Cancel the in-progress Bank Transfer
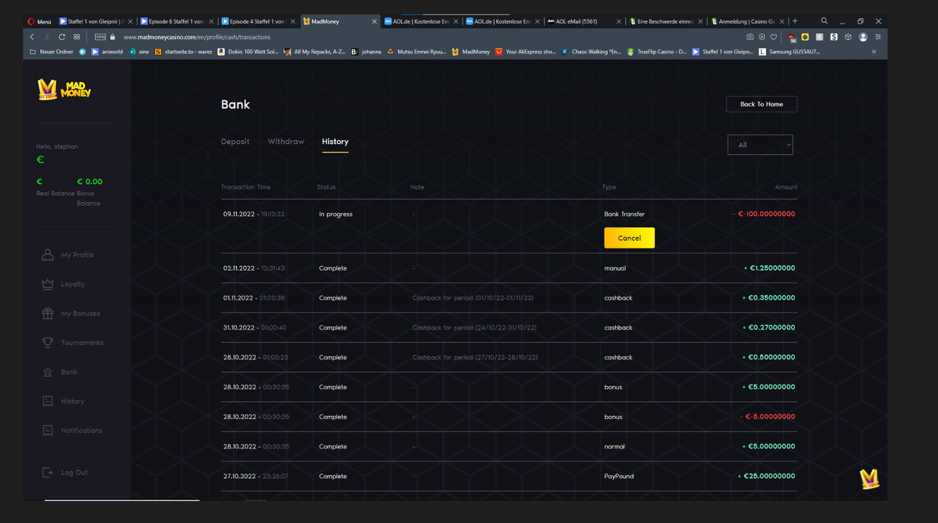 tap(629, 238)
